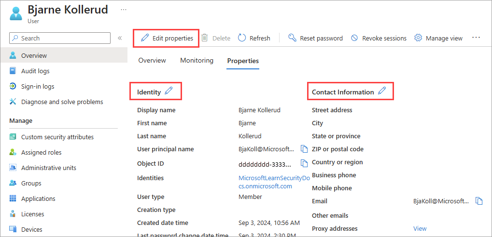
Task: Click the Manage view gear icon
Action: click(418, 38)
